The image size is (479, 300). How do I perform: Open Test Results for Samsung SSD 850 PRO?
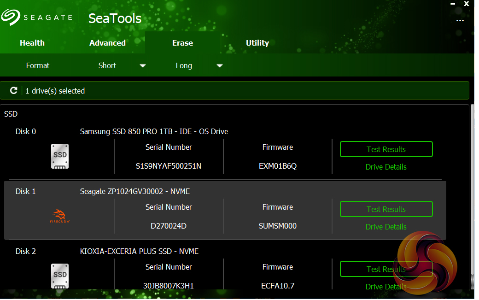pos(386,149)
